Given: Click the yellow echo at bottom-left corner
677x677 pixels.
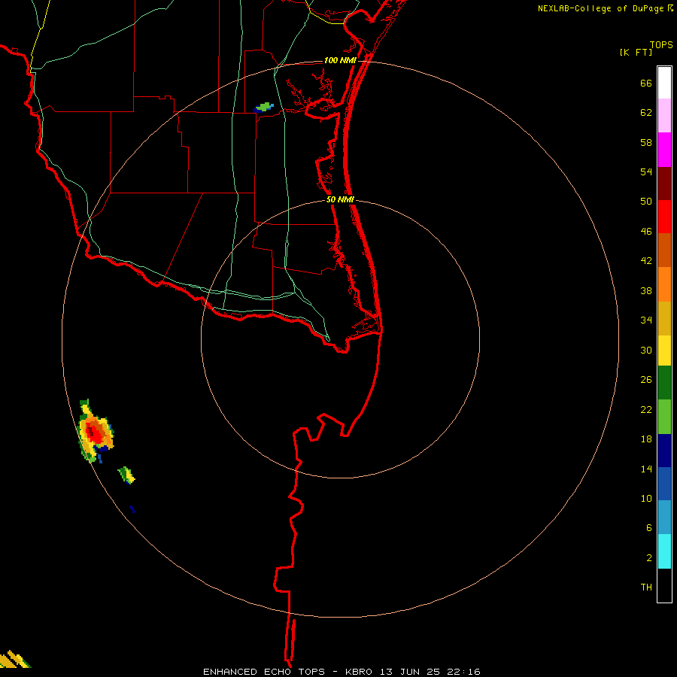Looking at the screenshot, I should 14,659.
